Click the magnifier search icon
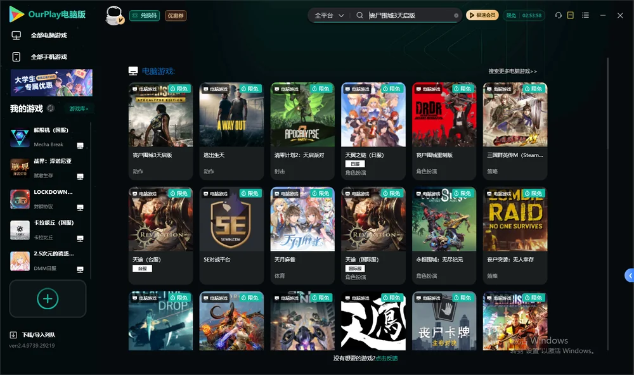Screen dimensions: 634x375 pos(359,15)
